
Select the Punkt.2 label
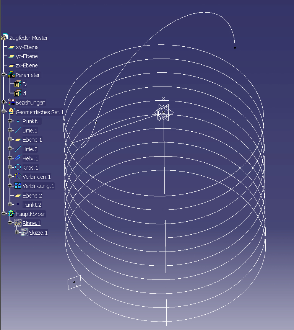[32, 205]
